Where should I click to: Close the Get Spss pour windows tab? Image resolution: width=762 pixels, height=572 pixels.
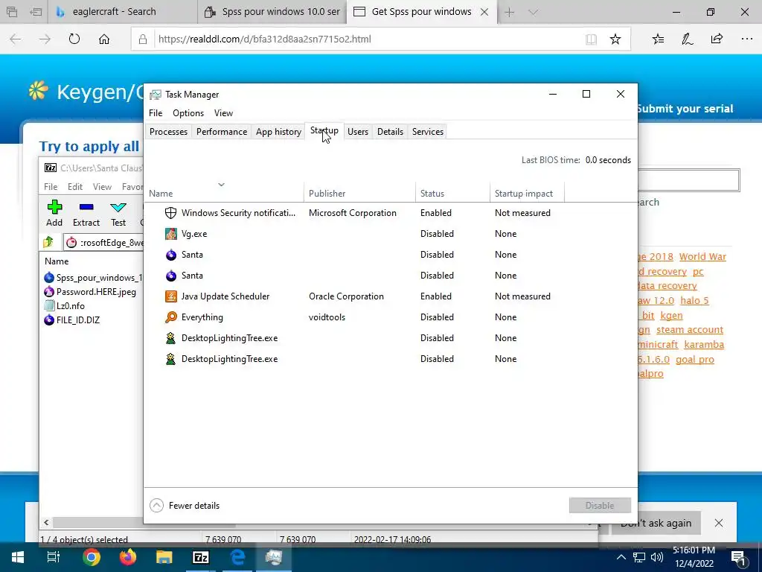tap(484, 12)
